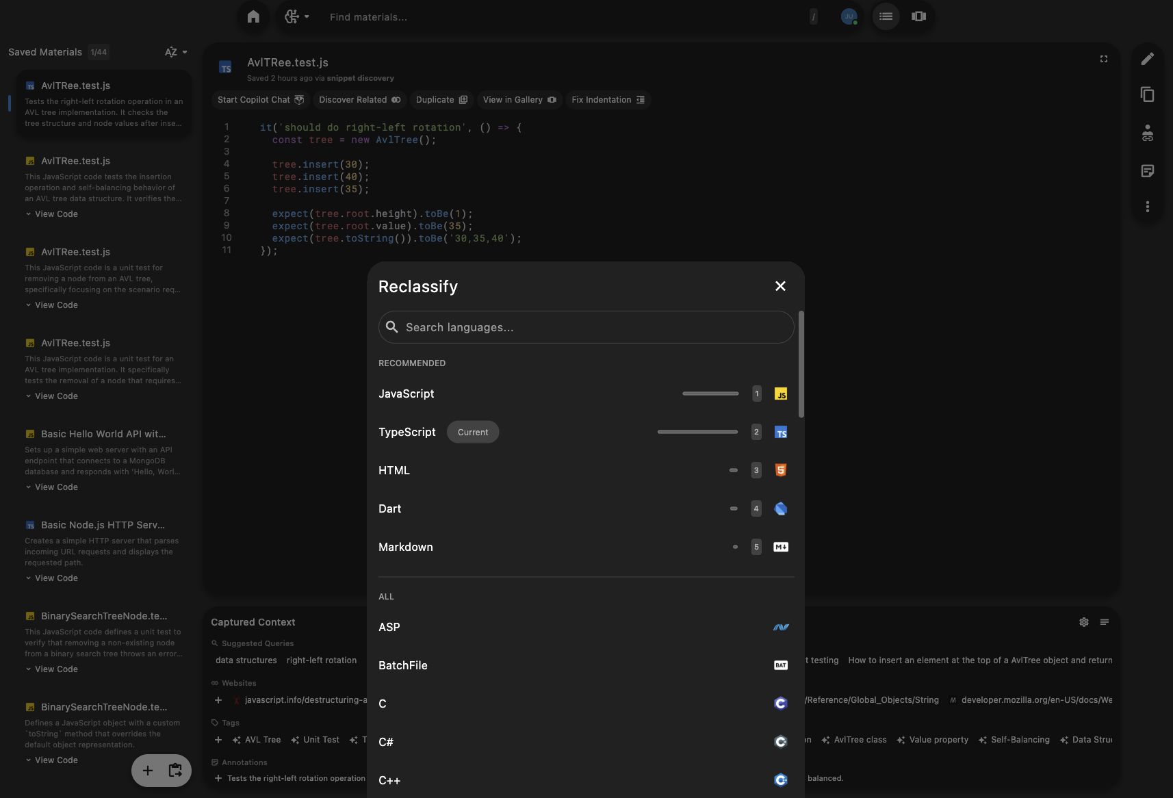Open Basic Hello World API material
1173x798 pixels.
[104, 461]
